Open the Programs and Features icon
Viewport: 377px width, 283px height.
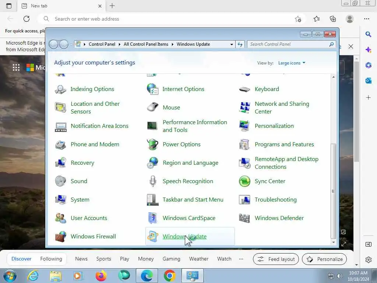[x=244, y=144]
